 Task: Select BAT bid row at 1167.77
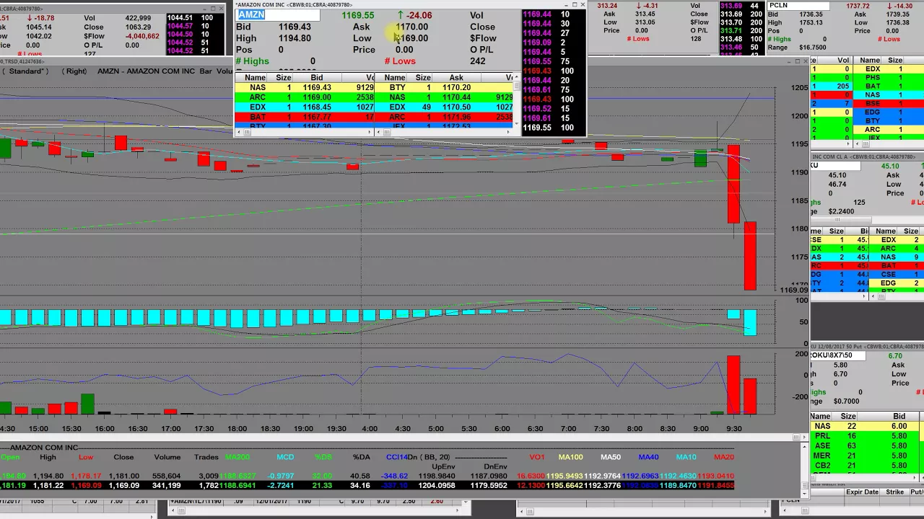(x=304, y=117)
